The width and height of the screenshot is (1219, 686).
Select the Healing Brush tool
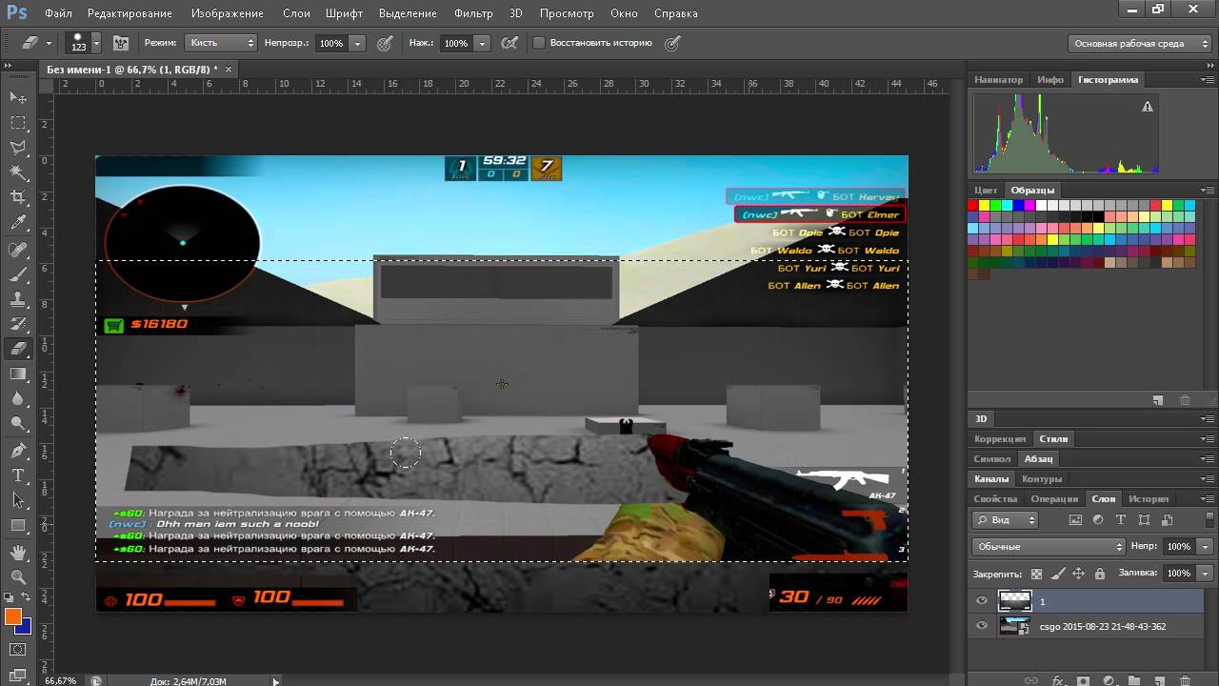(x=18, y=250)
